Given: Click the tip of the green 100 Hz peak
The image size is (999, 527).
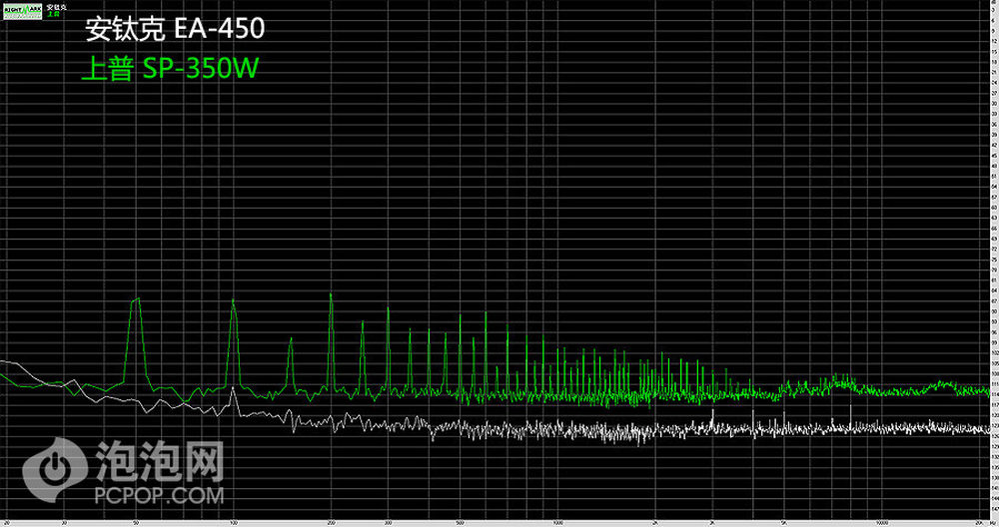Looking at the screenshot, I should pos(234,298).
